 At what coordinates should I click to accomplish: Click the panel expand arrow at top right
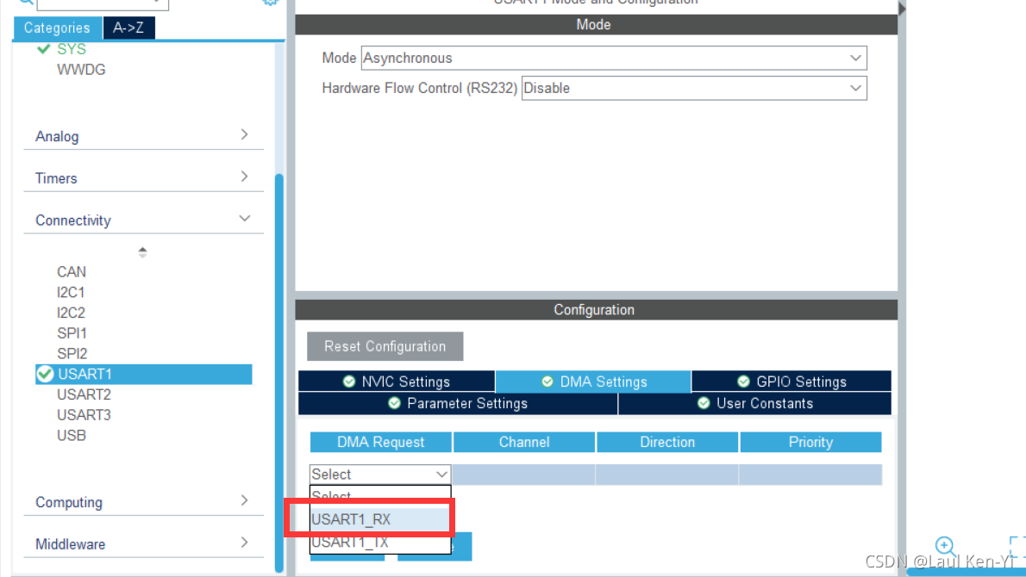(x=900, y=8)
